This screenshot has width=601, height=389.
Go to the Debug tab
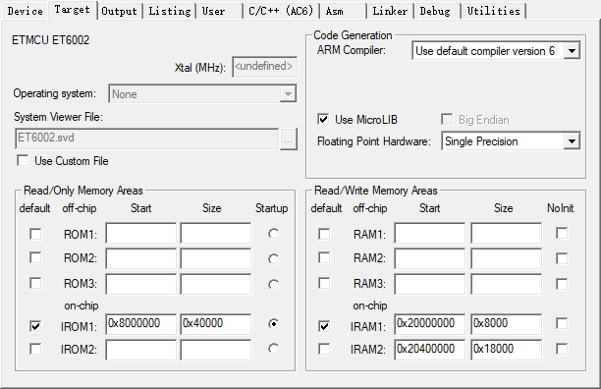[x=437, y=11]
